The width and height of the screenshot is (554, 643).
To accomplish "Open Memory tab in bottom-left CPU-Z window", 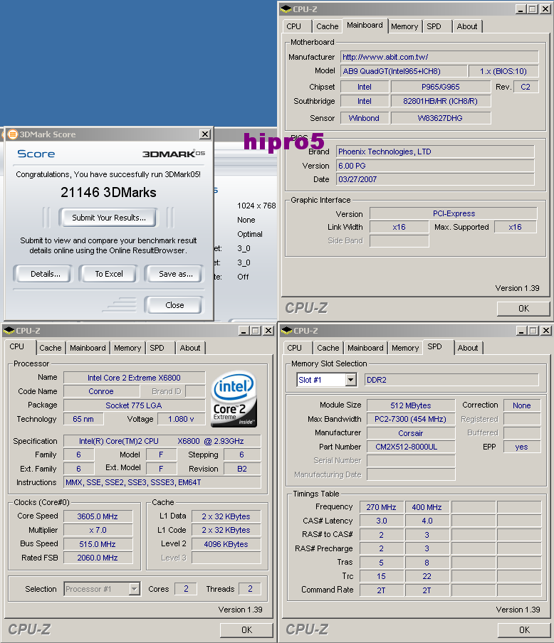I will point(127,348).
